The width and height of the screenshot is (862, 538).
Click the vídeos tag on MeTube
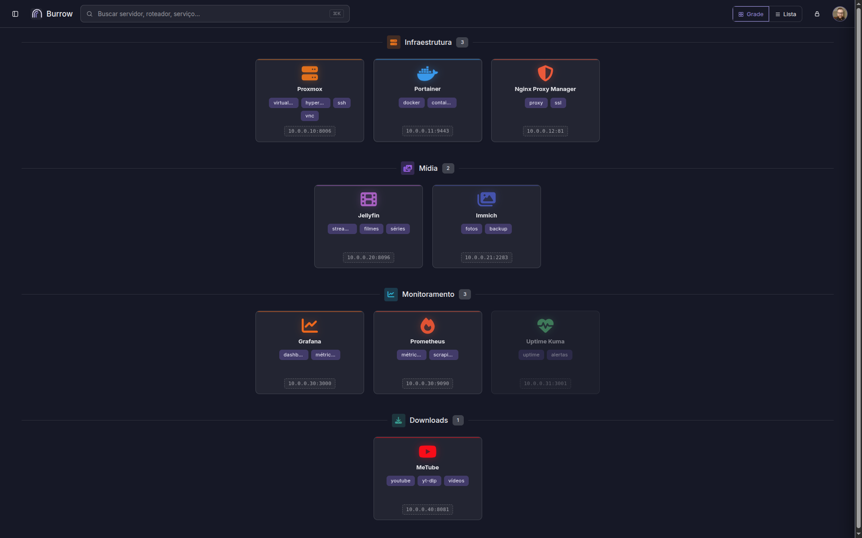[456, 481]
